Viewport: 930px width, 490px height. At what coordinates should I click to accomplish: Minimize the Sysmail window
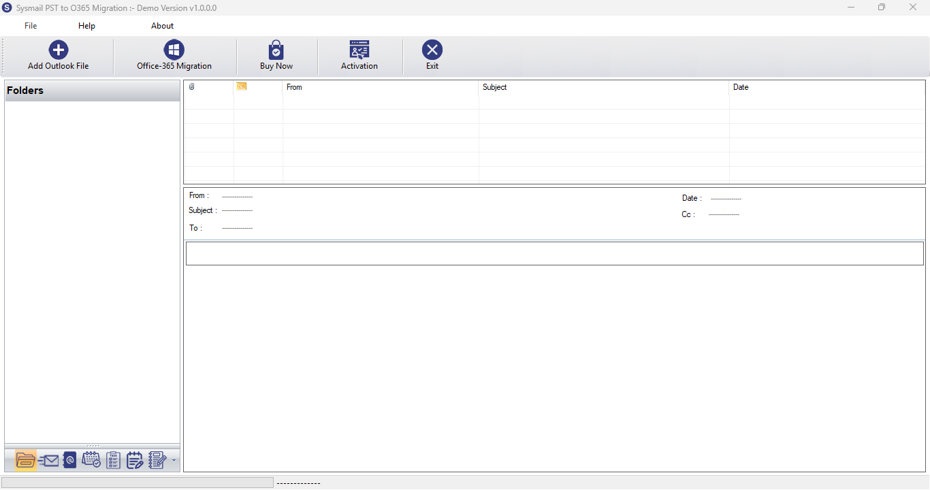(851, 7)
